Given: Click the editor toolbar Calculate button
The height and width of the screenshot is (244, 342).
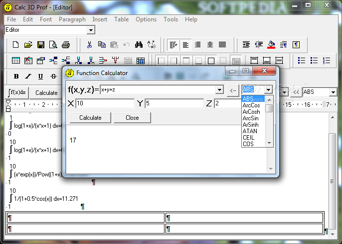Looking at the screenshot, I should tap(46, 93).
